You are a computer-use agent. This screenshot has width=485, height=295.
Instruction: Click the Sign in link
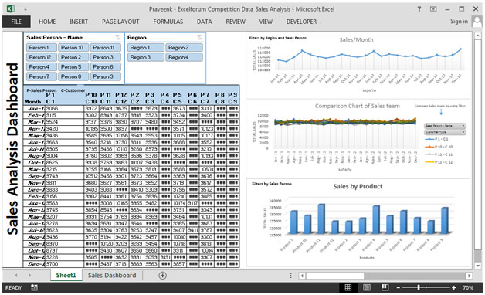[459, 22]
